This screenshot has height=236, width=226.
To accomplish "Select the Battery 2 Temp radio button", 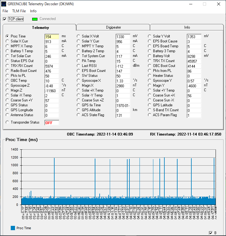I will [78, 51].
